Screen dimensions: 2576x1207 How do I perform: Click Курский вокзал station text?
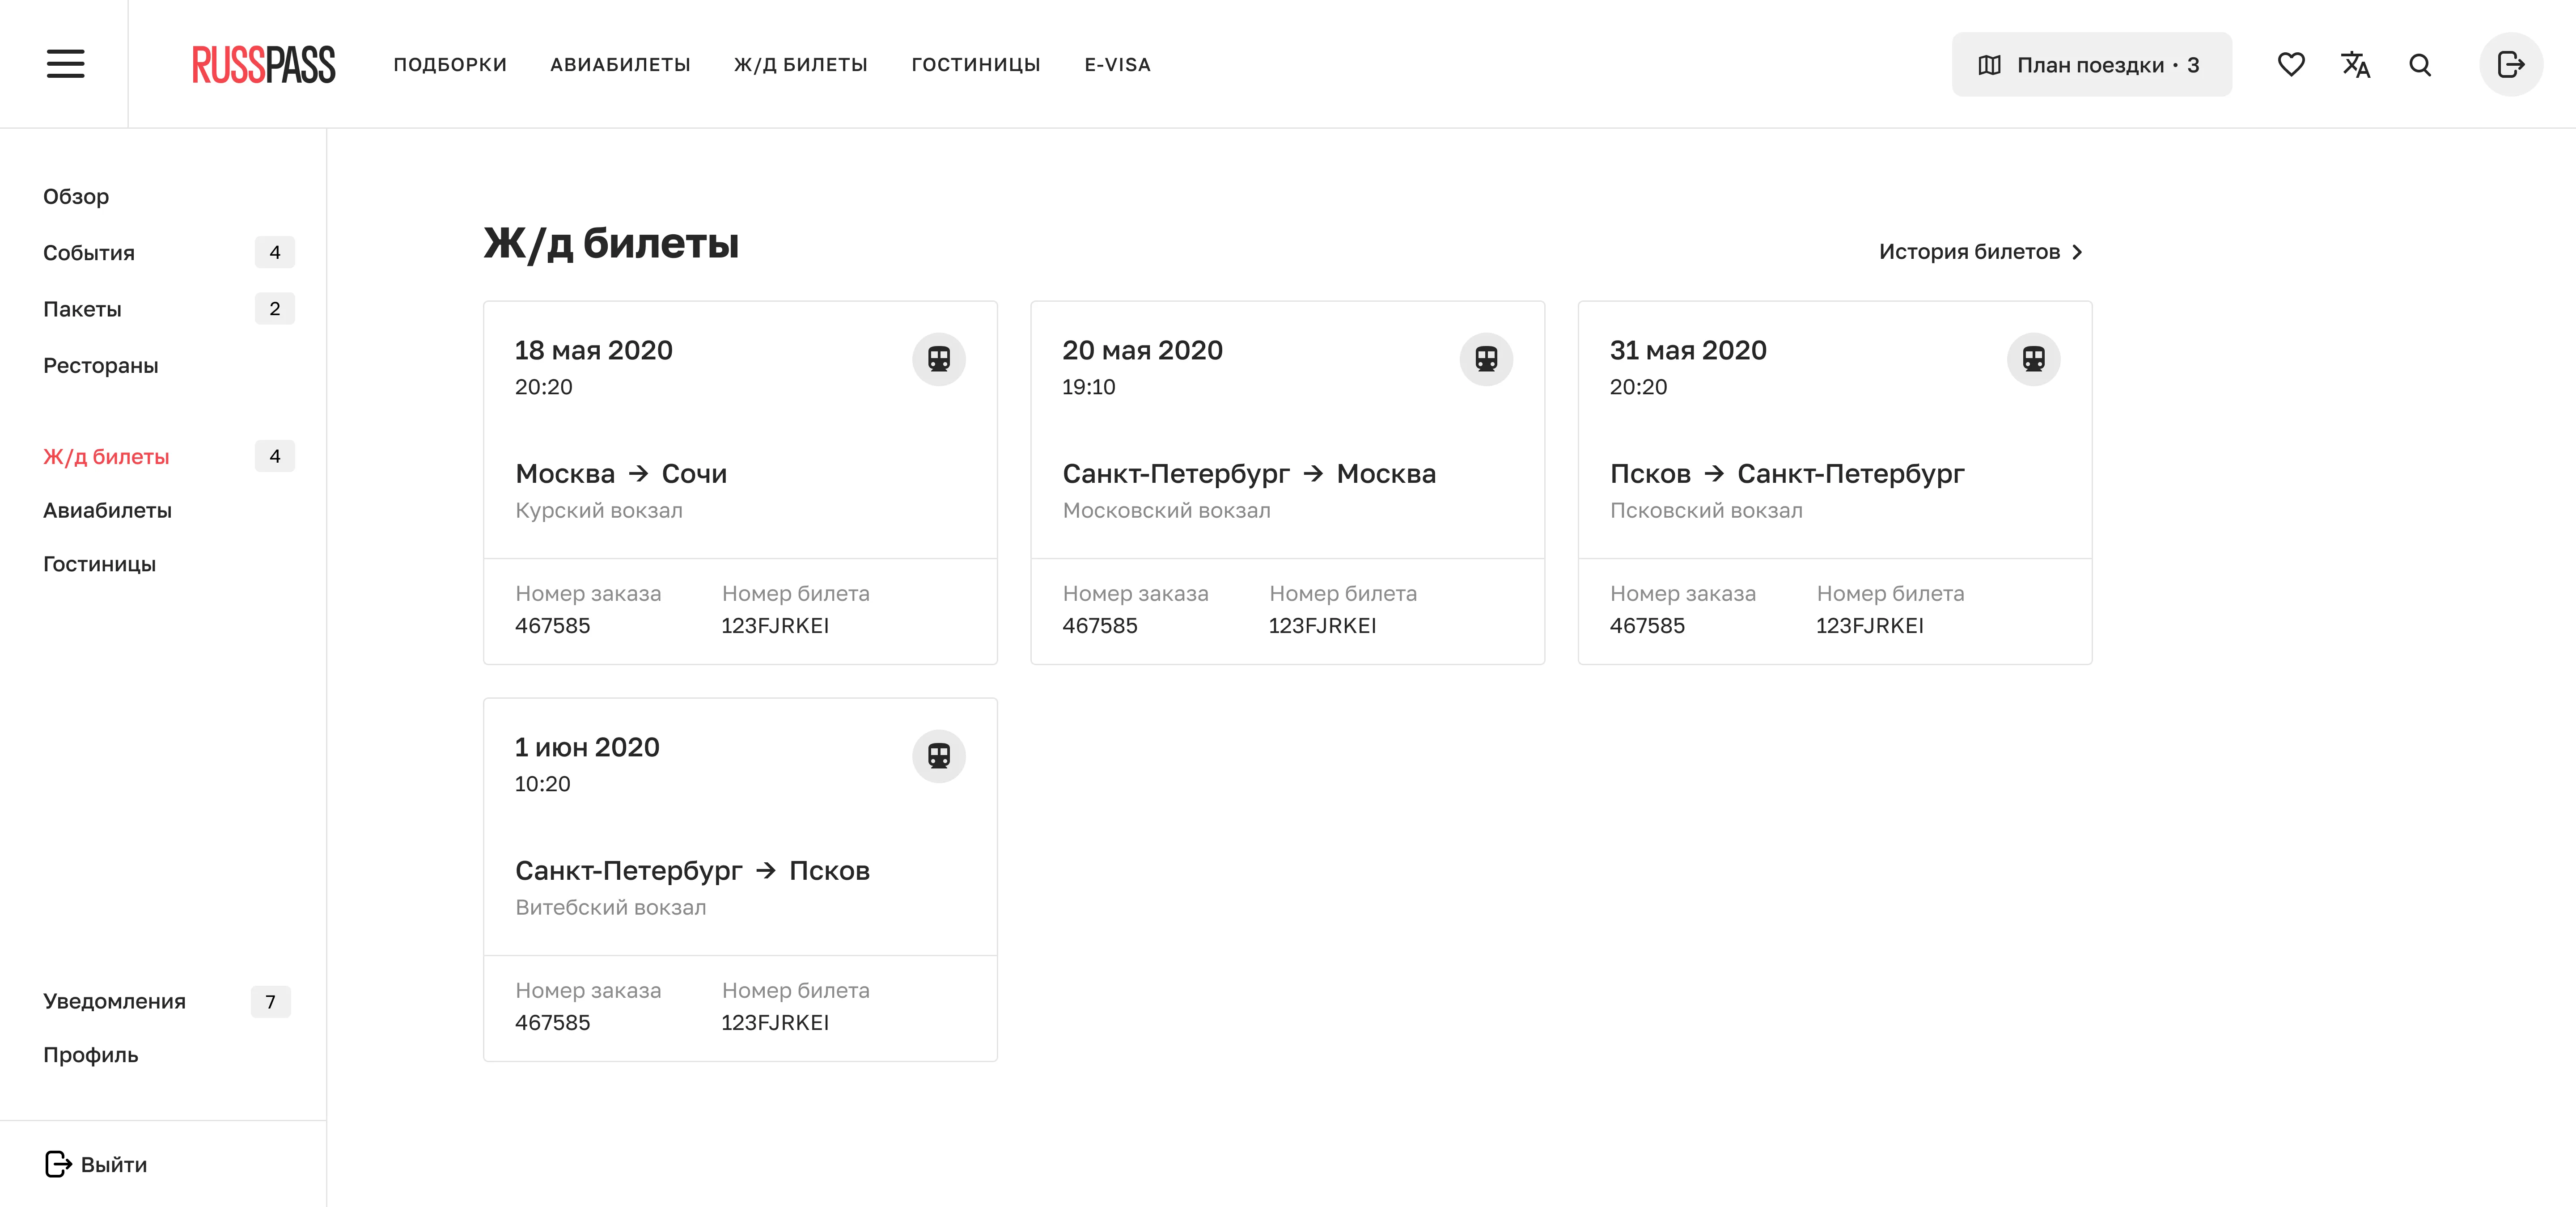(x=599, y=511)
